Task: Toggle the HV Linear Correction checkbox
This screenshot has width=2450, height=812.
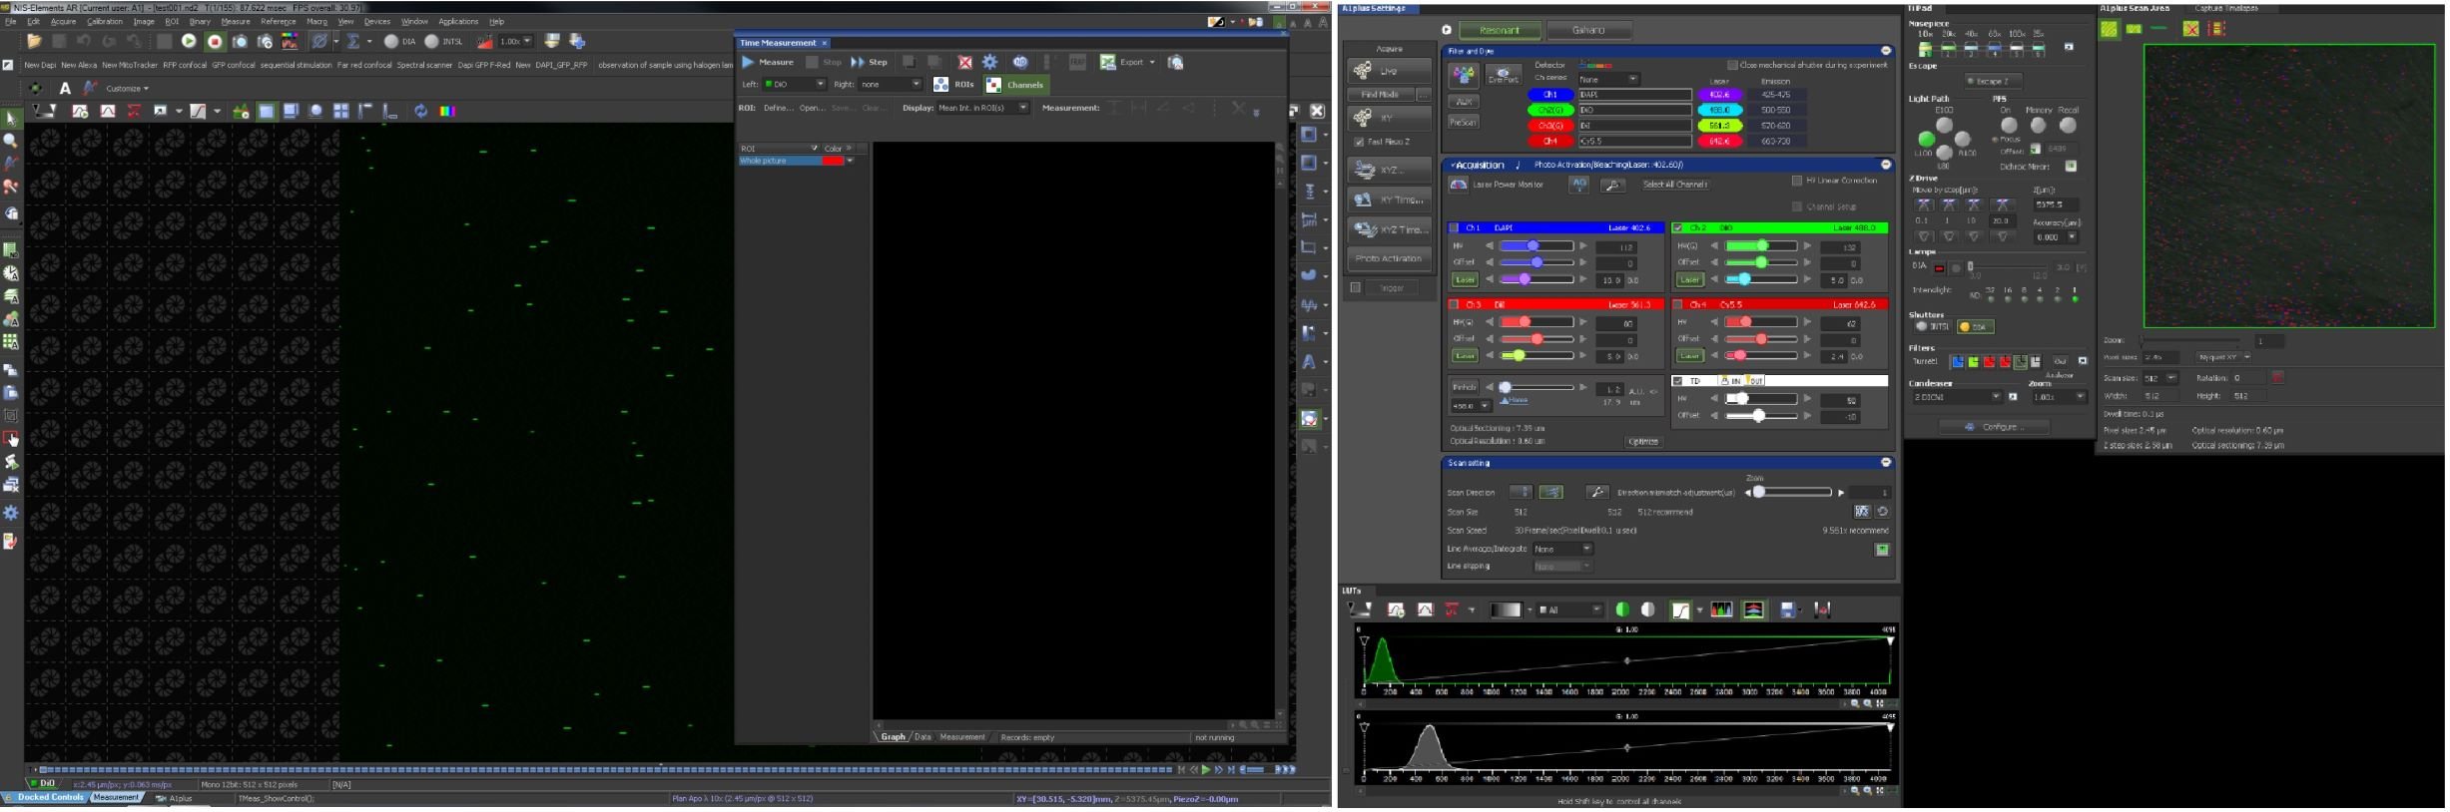Action: [1797, 181]
